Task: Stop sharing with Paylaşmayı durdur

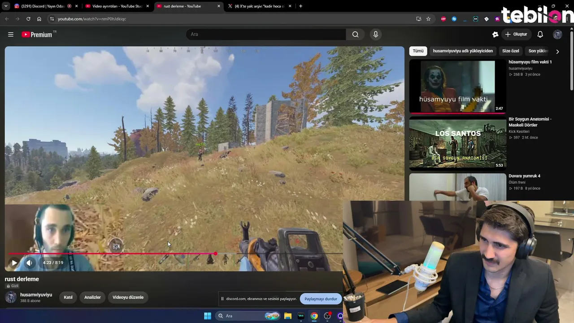Action: [x=321, y=299]
